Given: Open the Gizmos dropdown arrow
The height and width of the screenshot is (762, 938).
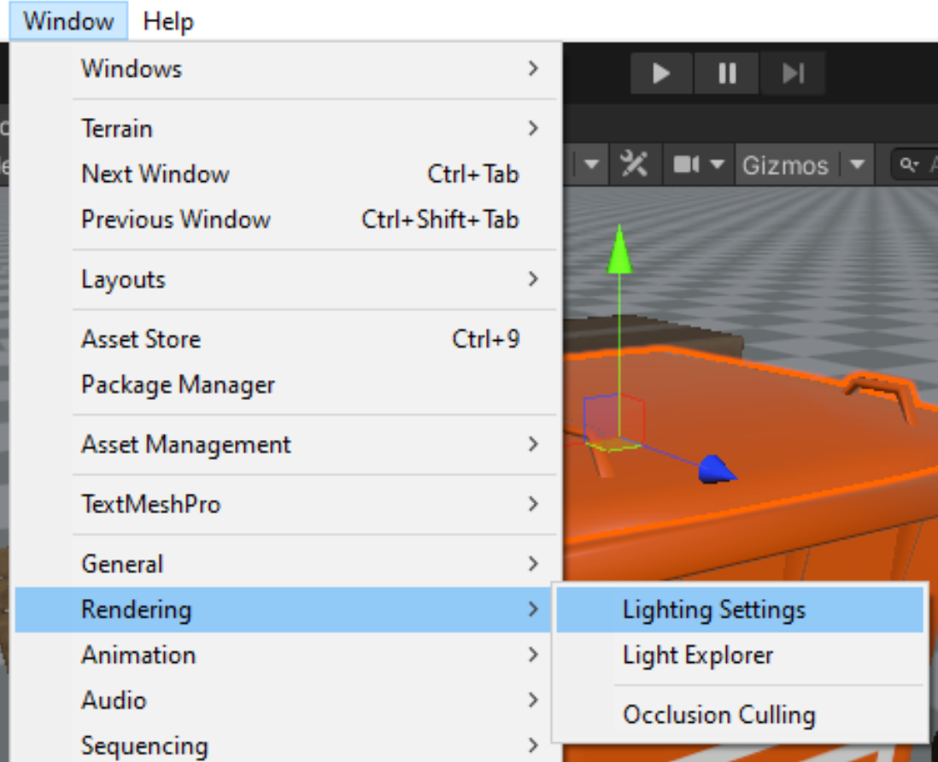Looking at the screenshot, I should (x=857, y=164).
